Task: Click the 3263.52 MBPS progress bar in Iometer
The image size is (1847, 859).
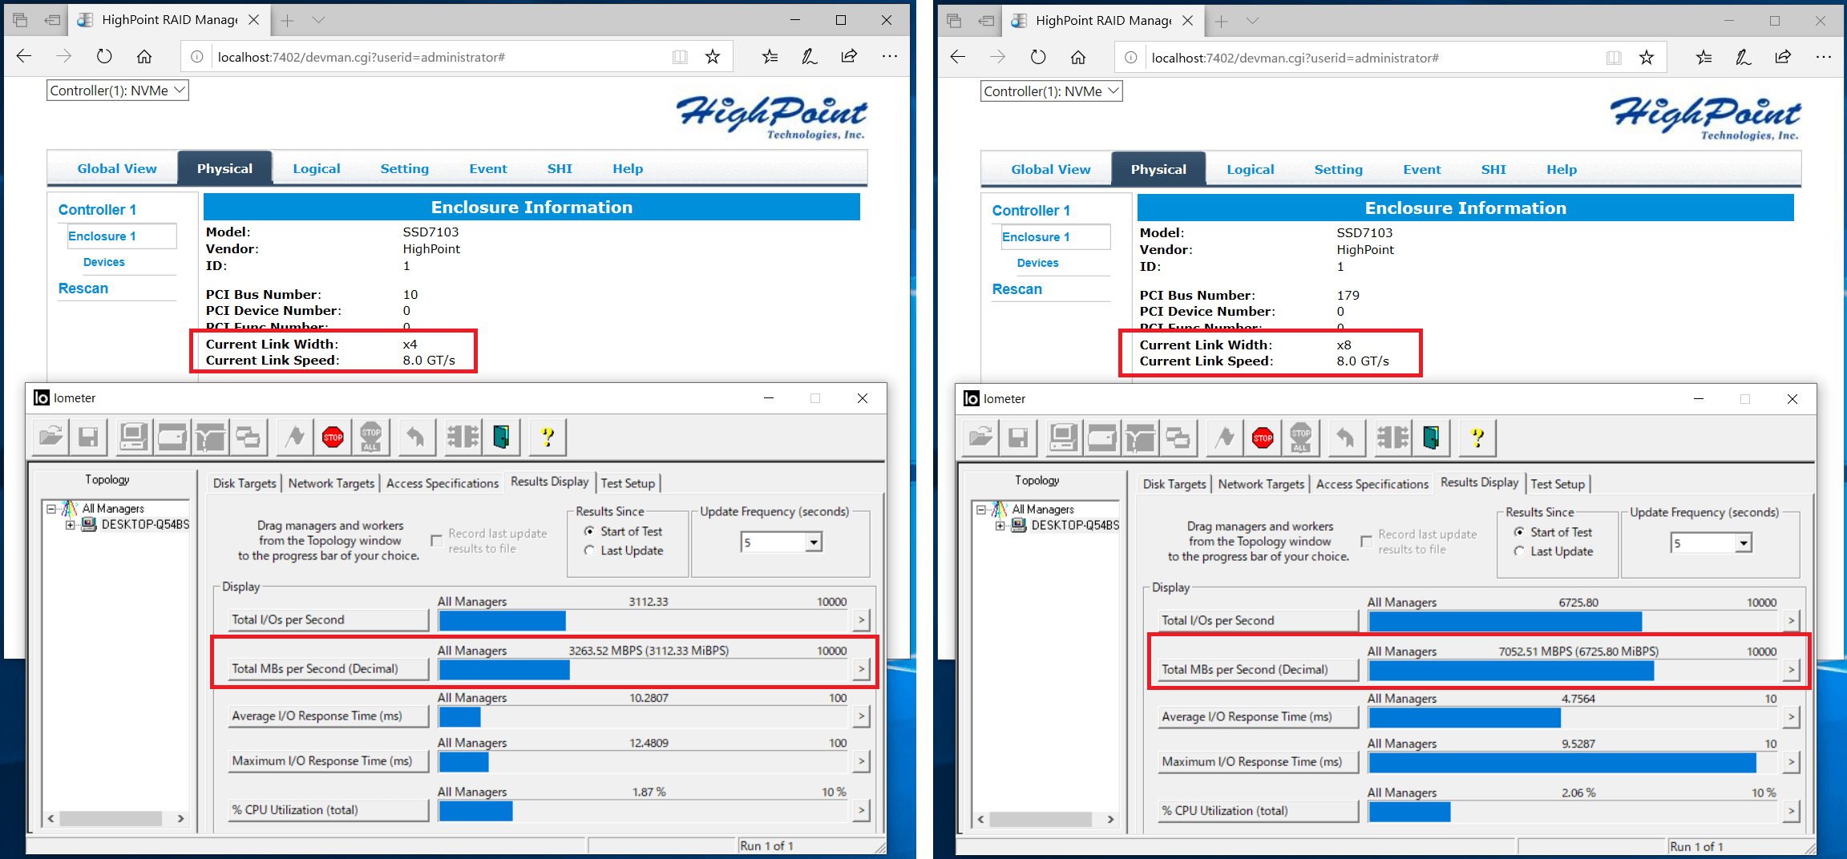Action: [644, 669]
